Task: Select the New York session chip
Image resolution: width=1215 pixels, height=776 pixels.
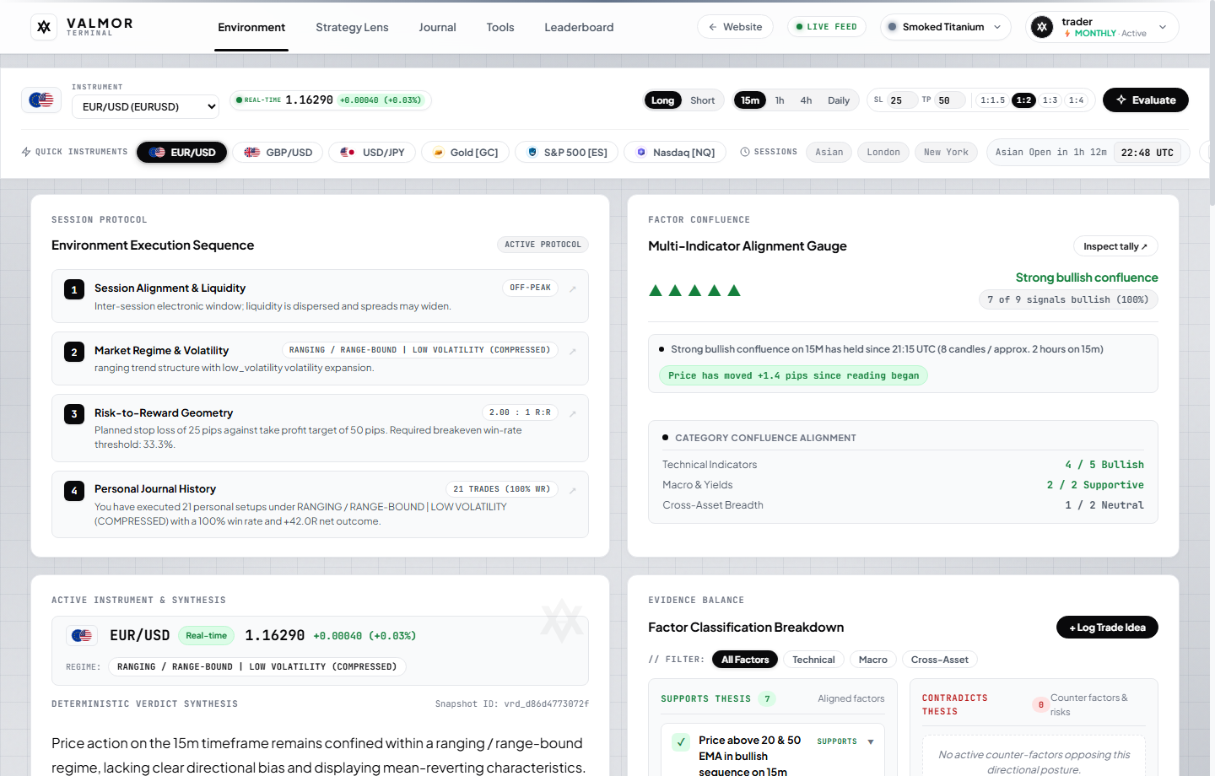Action: (946, 153)
